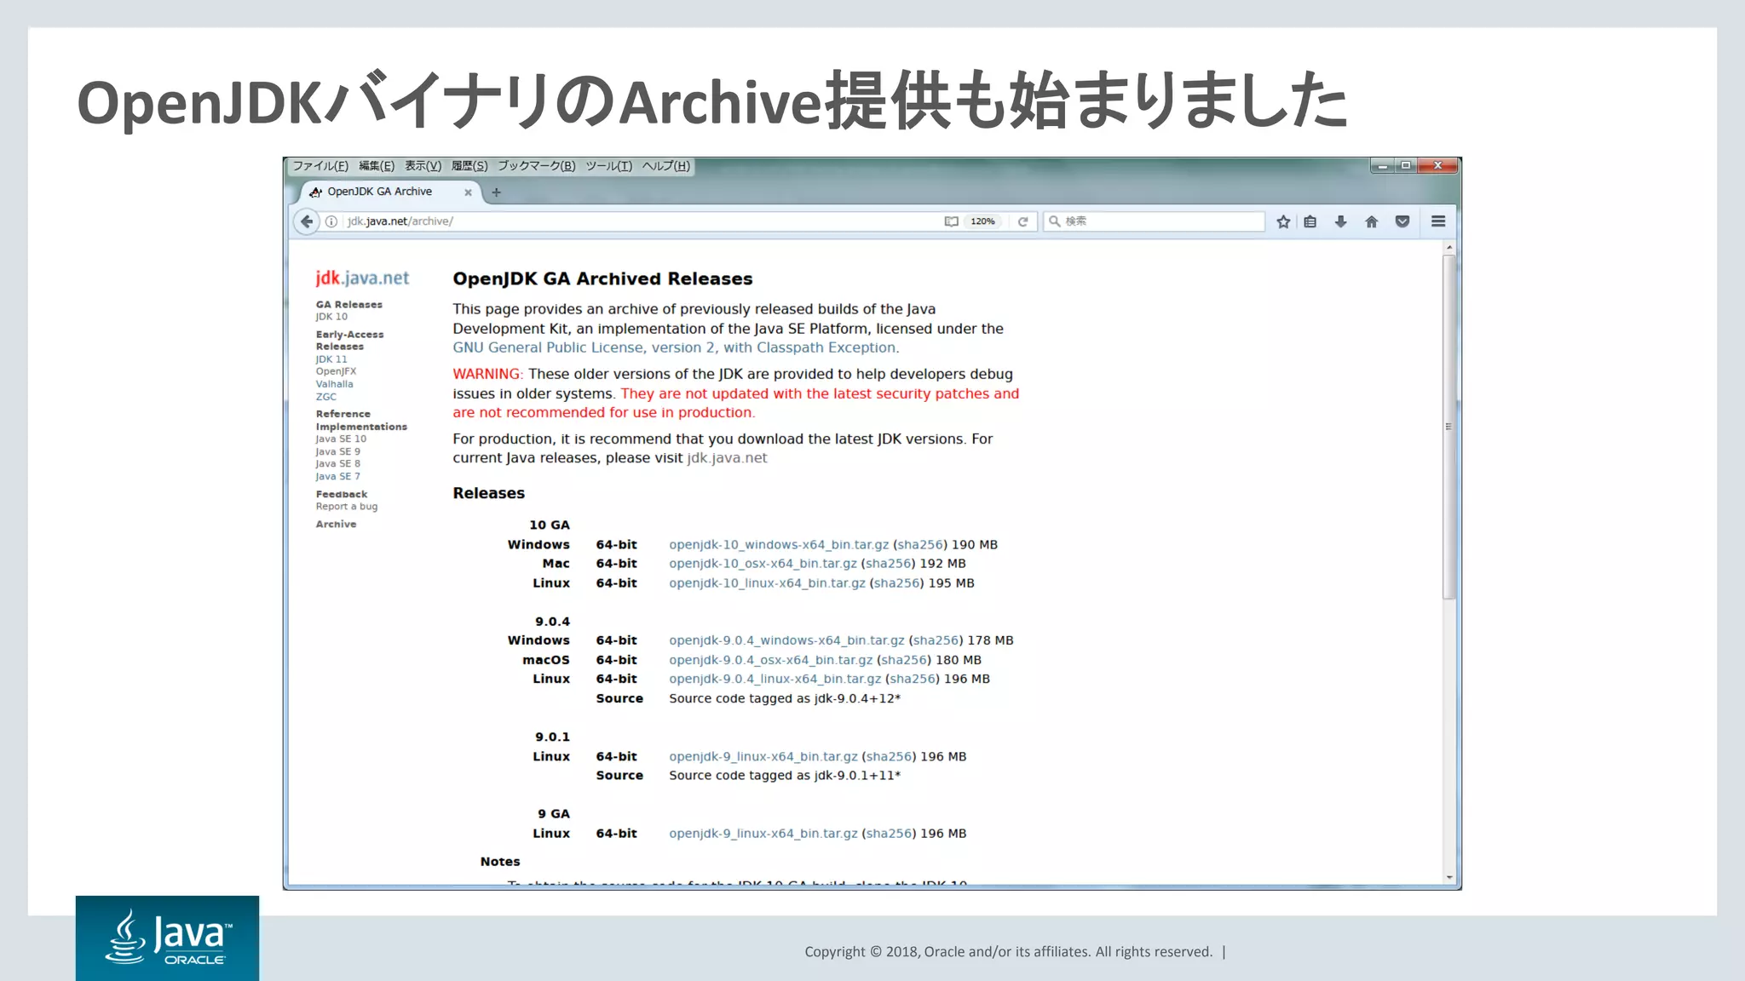Image resolution: width=1745 pixels, height=981 pixels.
Task: Open JDK 10 under GA Releases
Action: click(x=331, y=317)
